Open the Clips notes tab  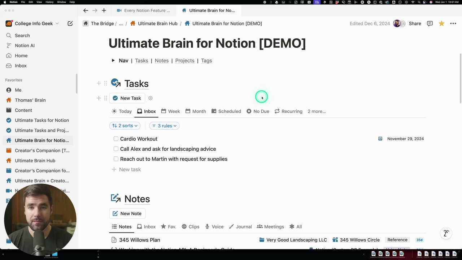pos(190,227)
